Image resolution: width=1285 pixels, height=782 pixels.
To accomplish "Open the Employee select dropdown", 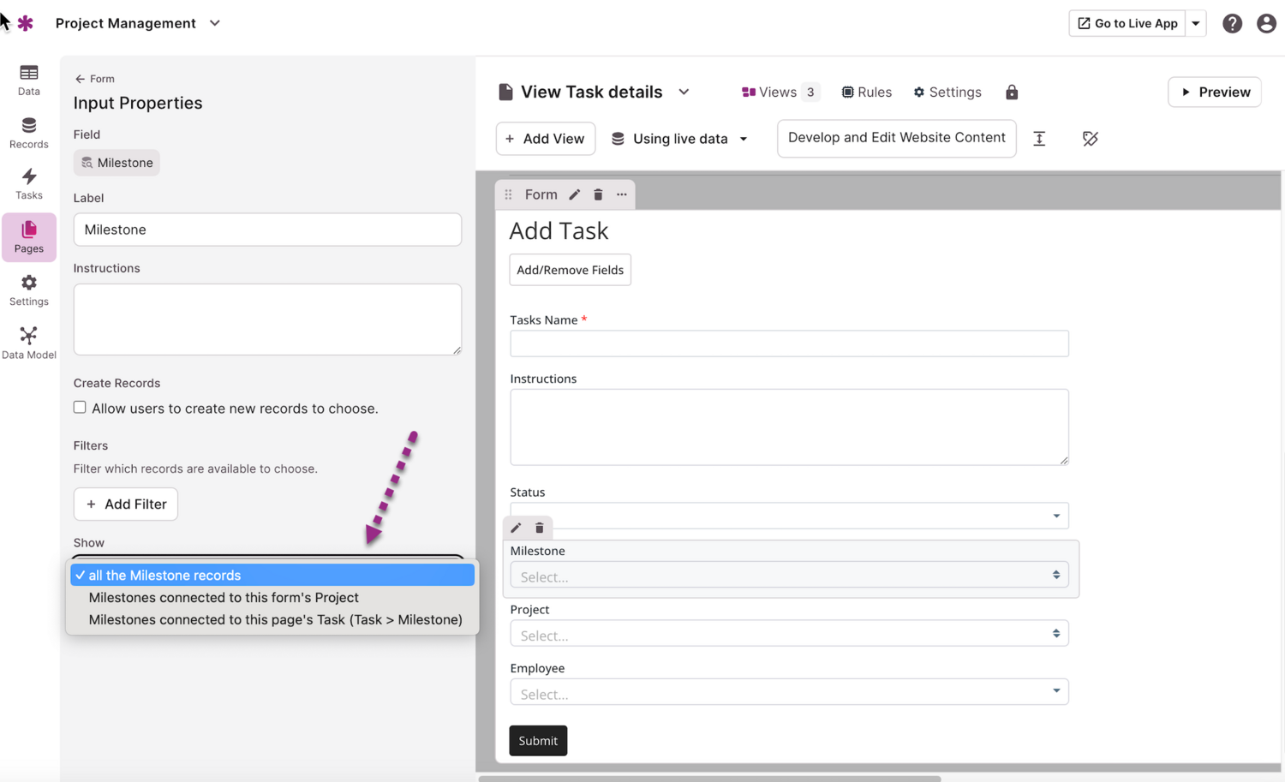I will point(788,692).
